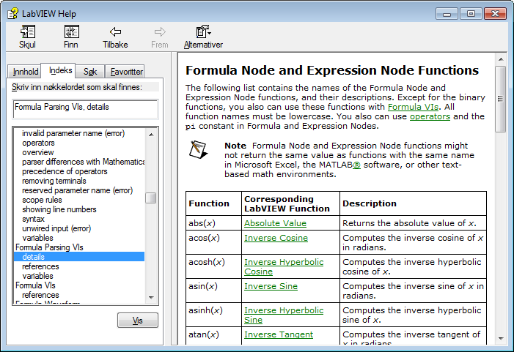Image resolution: width=514 pixels, height=352 pixels.
Task: Open the Absolute Value function link
Action: (275, 223)
